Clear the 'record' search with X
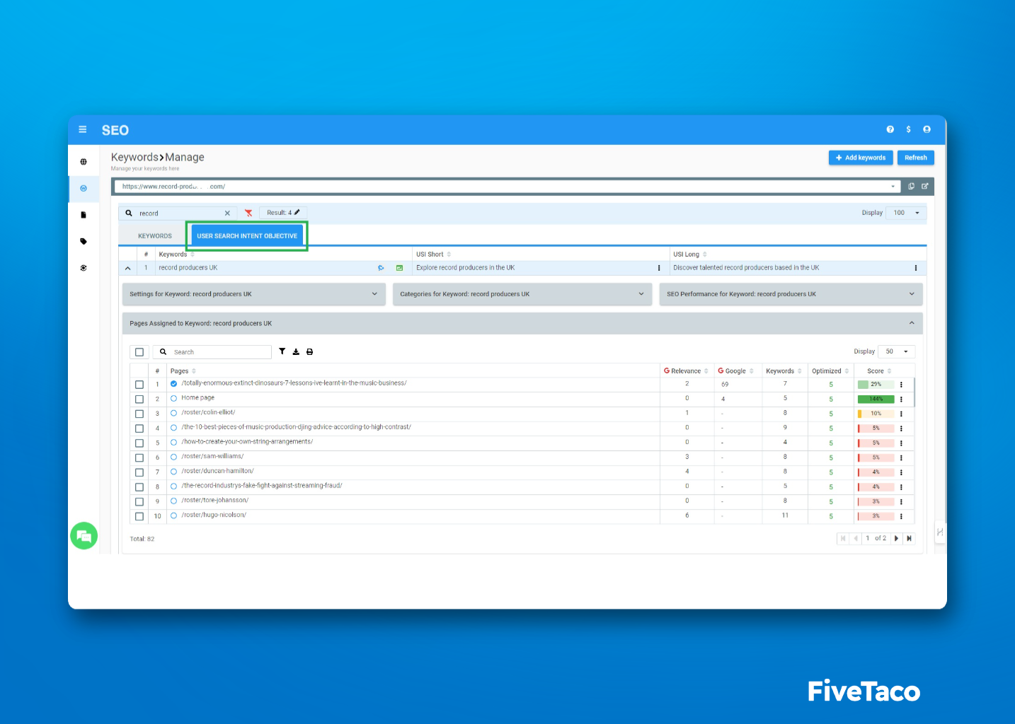Image resolution: width=1015 pixels, height=724 pixels. click(x=227, y=213)
